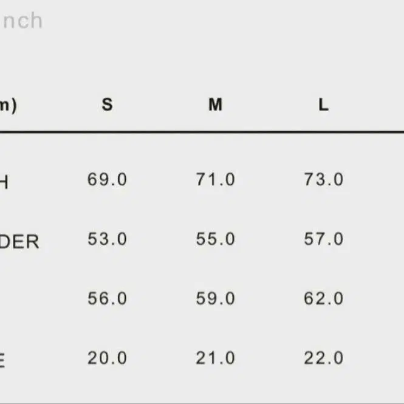Select the L size column header
The width and height of the screenshot is (404, 404).
pos(323,104)
